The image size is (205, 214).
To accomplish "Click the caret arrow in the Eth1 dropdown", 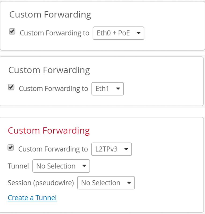I will tap(118, 89).
